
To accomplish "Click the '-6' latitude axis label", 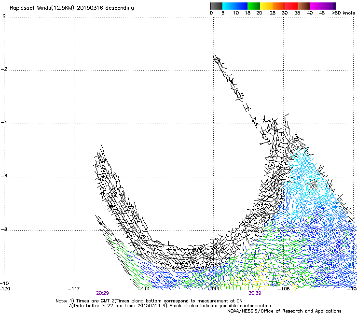I will 4,176.
